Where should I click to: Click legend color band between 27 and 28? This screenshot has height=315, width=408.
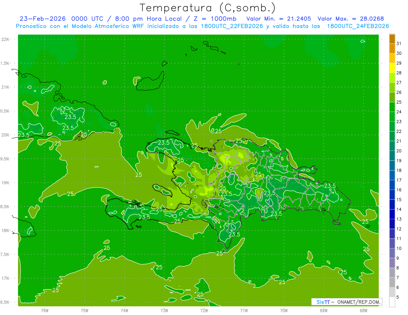[x=392, y=77]
